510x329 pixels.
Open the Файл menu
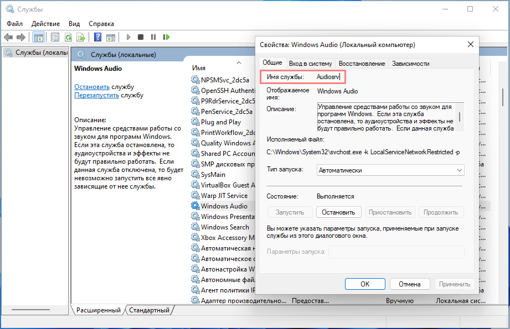[14, 24]
